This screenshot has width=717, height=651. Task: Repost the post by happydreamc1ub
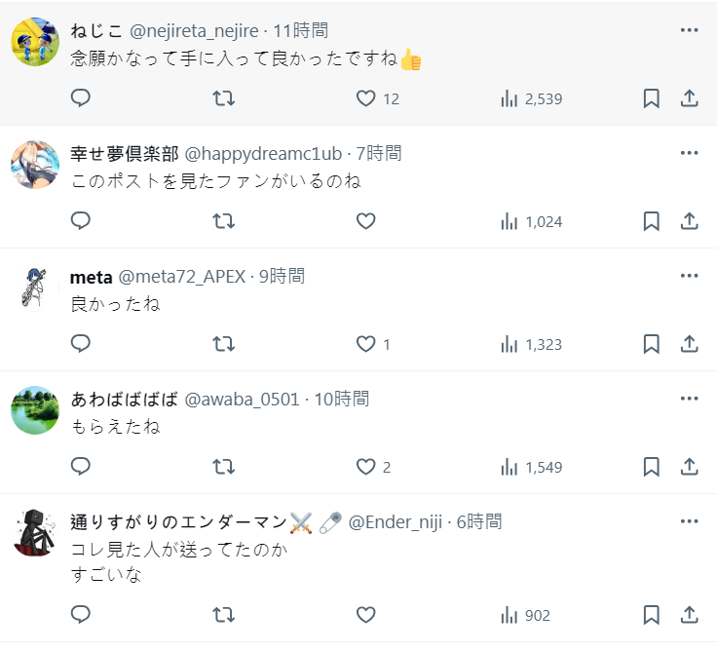(223, 221)
